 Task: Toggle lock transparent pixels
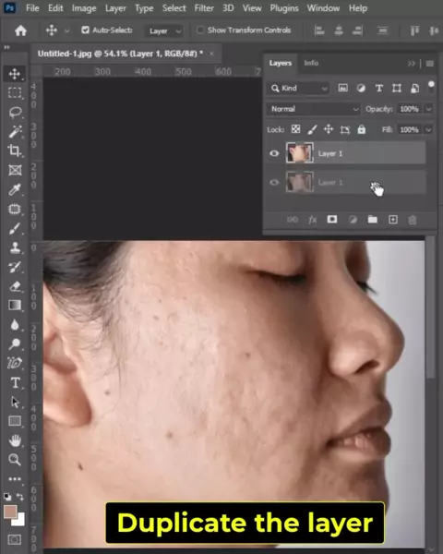(x=295, y=129)
